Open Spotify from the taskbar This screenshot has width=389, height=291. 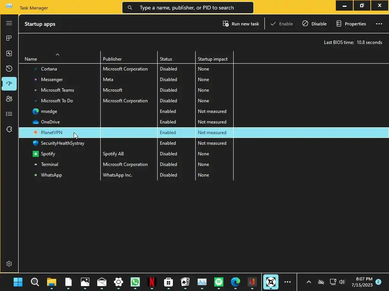(218, 282)
